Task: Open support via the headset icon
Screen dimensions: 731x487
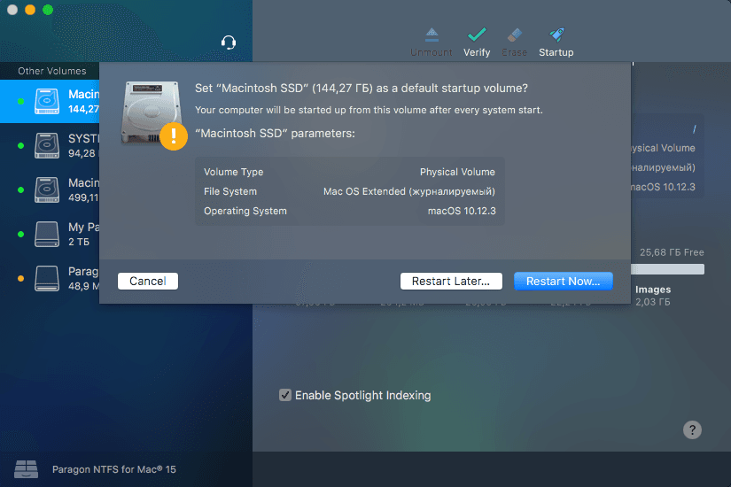Action: [229, 43]
